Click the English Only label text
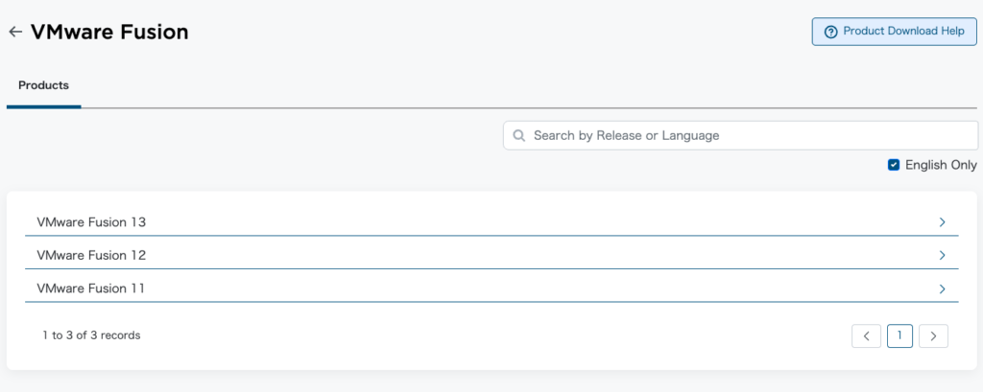This screenshot has height=392, width=983. click(x=941, y=165)
